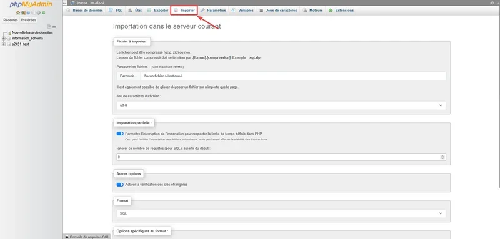Open the Jeux de caractères tab

click(278, 11)
